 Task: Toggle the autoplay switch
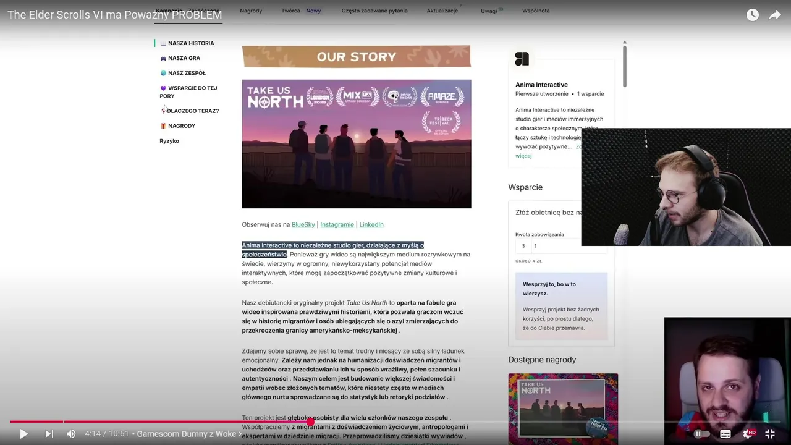click(701, 434)
